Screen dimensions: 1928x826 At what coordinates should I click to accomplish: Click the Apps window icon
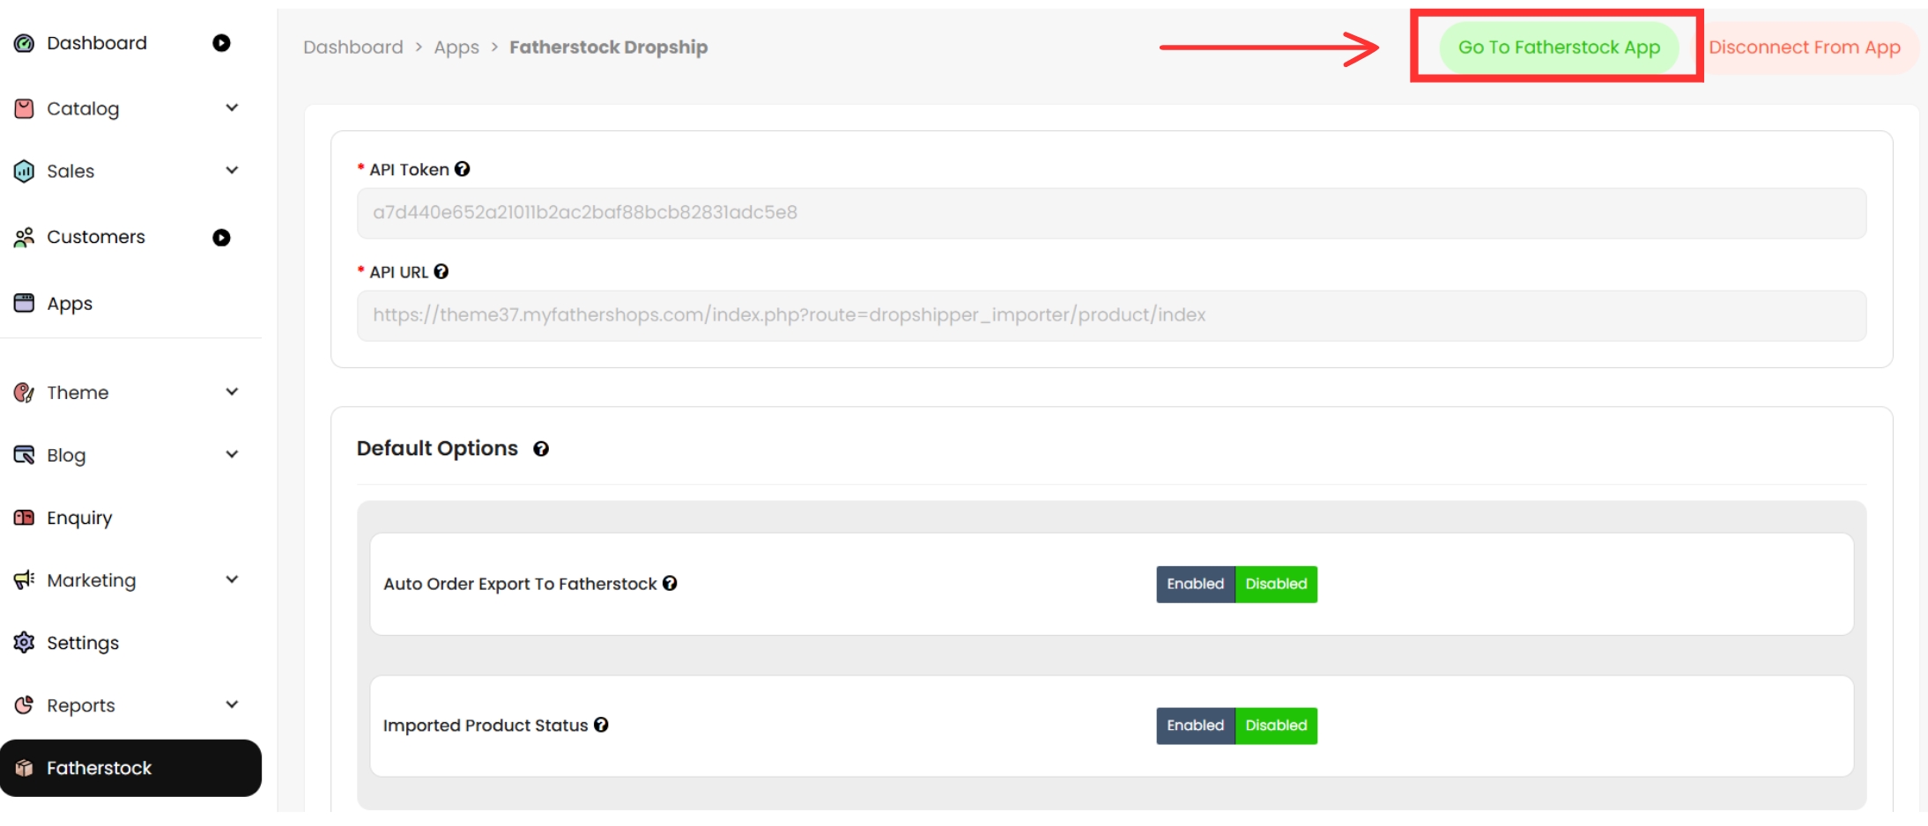pyautogui.click(x=25, y=303)
